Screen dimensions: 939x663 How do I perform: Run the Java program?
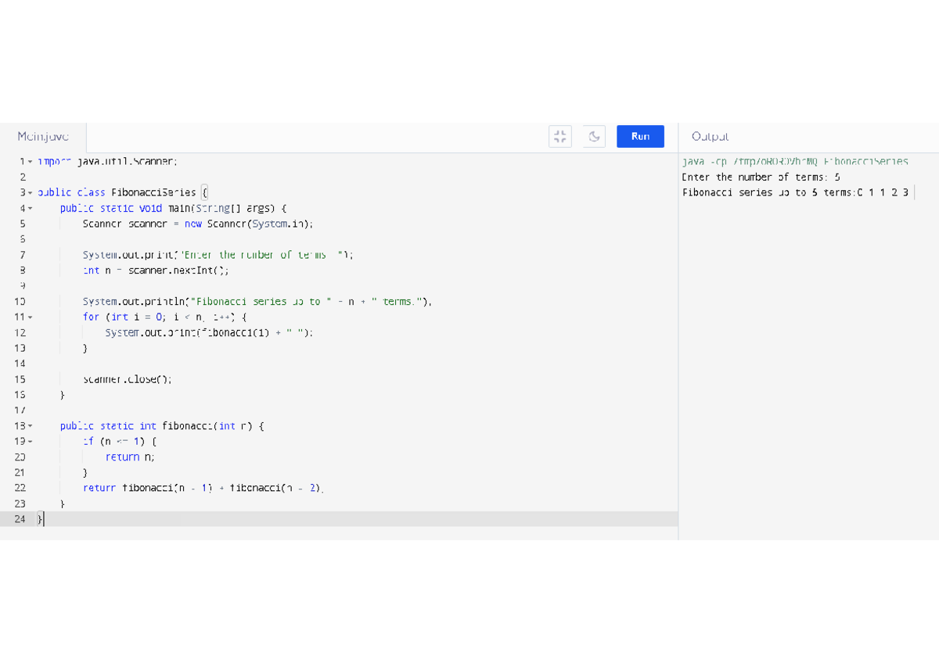tap(640, 136)
